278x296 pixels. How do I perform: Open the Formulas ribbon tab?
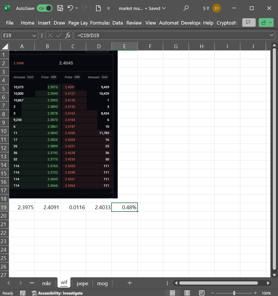coord(100,23)
